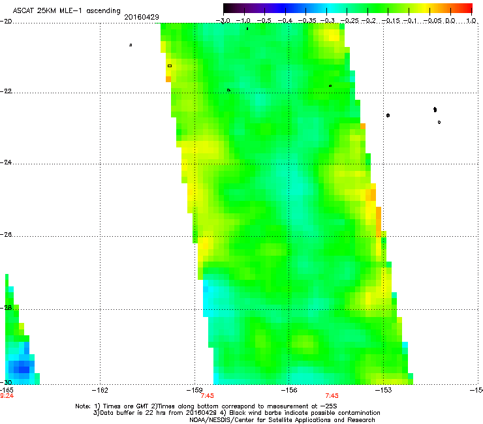Pick the red end of the color bar
Screen dimensions: 483x424
coord(467,8)
